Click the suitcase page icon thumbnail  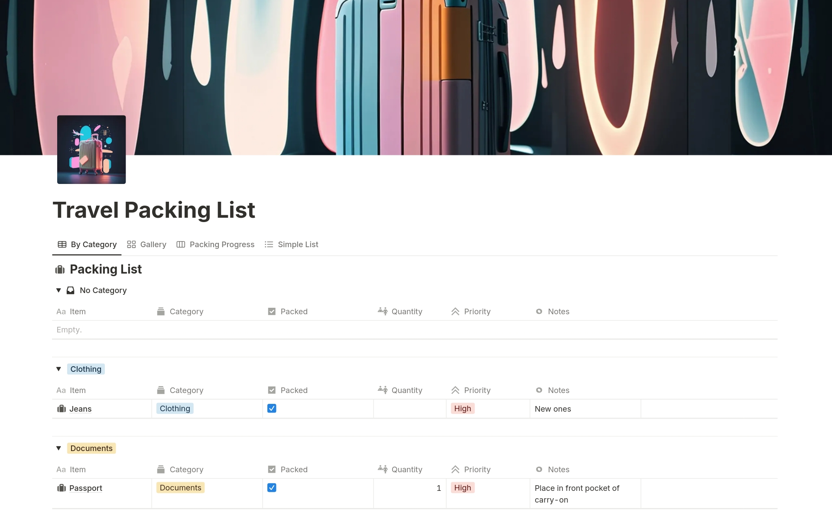coord(91,149)
